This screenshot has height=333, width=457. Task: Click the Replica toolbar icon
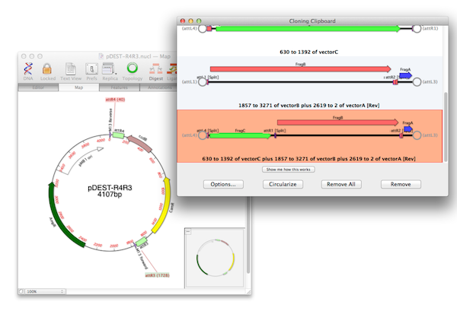click(x=108, y=69)
